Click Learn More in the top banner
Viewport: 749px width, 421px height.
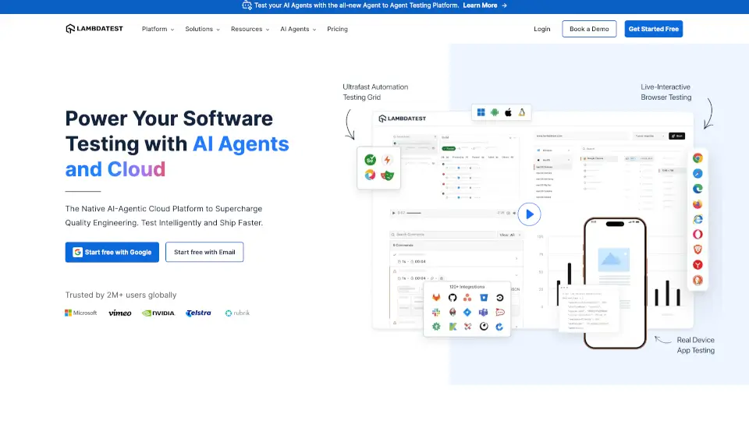coord(484,5)
